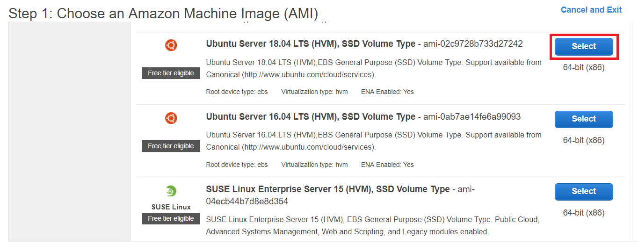Click ENA Enabled: Yes under Ubuntu 18.04

click(387, 92)
